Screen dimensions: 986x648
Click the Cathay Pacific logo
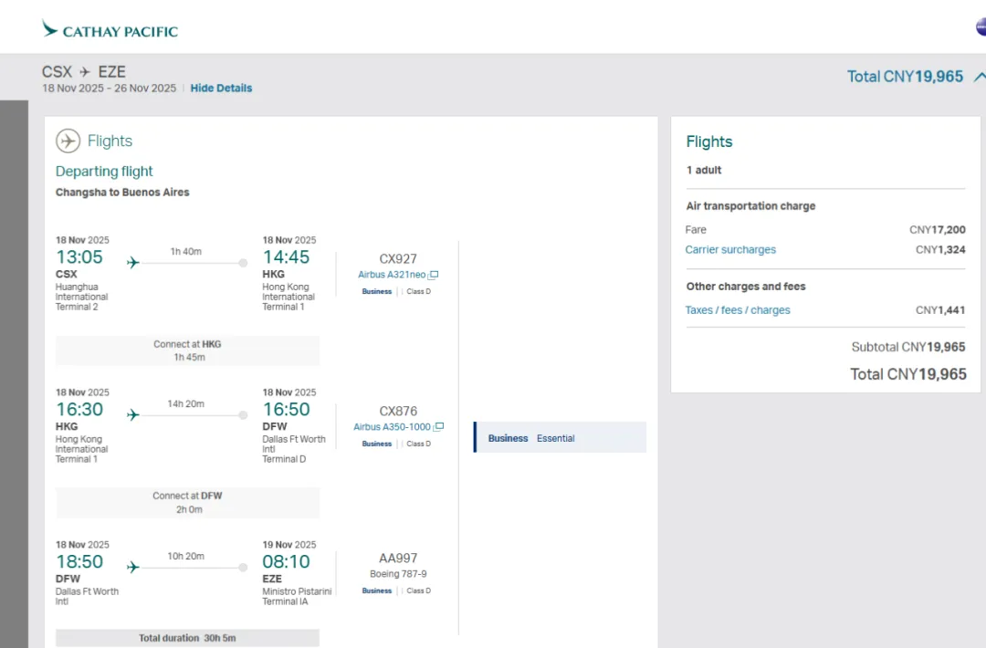[110, 30]
